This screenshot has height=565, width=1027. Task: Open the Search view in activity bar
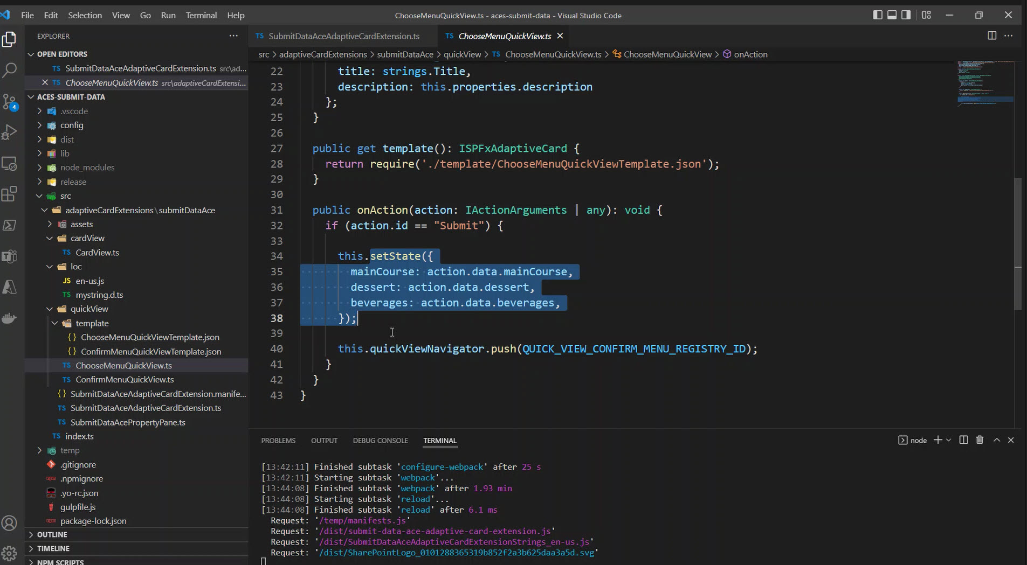pyautogui.click(x=10, y=70)
